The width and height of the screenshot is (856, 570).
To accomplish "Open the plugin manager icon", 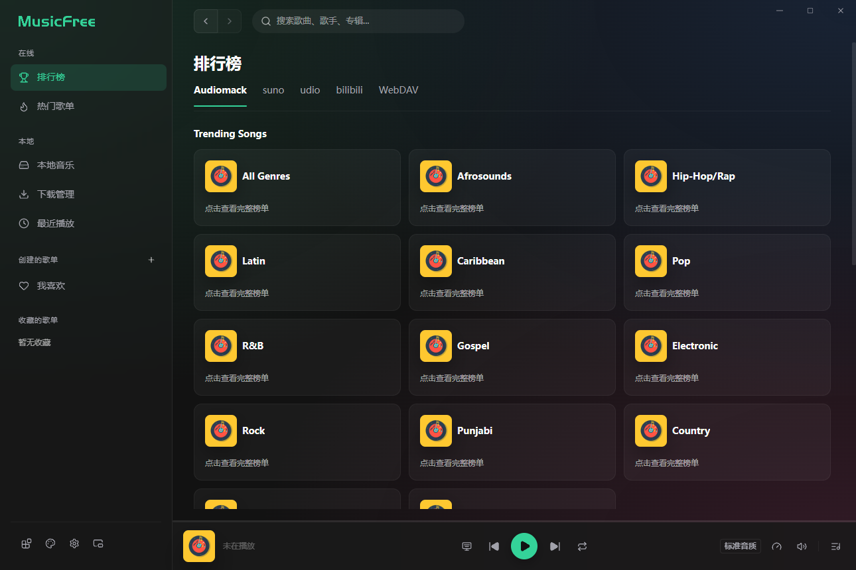I will [x=26, y=543].
